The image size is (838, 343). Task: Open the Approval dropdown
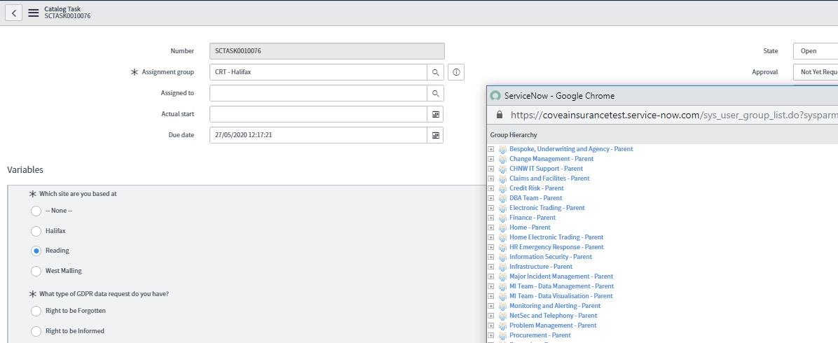pos(816,72)
